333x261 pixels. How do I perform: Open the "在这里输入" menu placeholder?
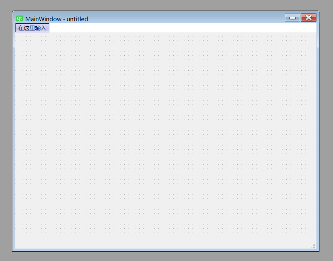click(32, 28)
